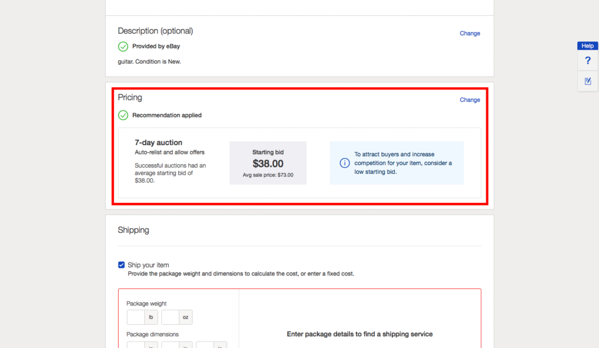Select the Starting bid $38.00 box
Image resolution: width=599 pixels, height=348 pixels.
click(268, 163)
